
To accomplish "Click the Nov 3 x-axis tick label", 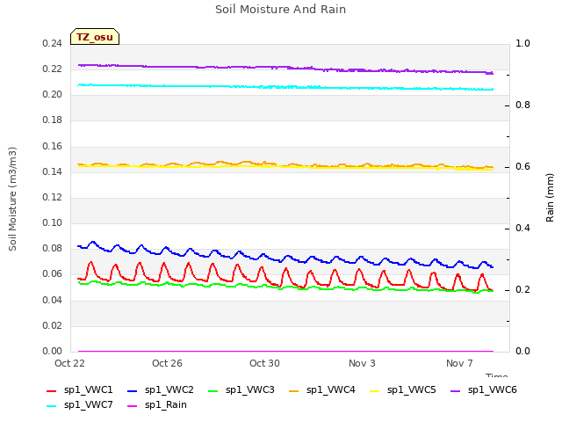I will pyautogui.click(x=362, y=363).
